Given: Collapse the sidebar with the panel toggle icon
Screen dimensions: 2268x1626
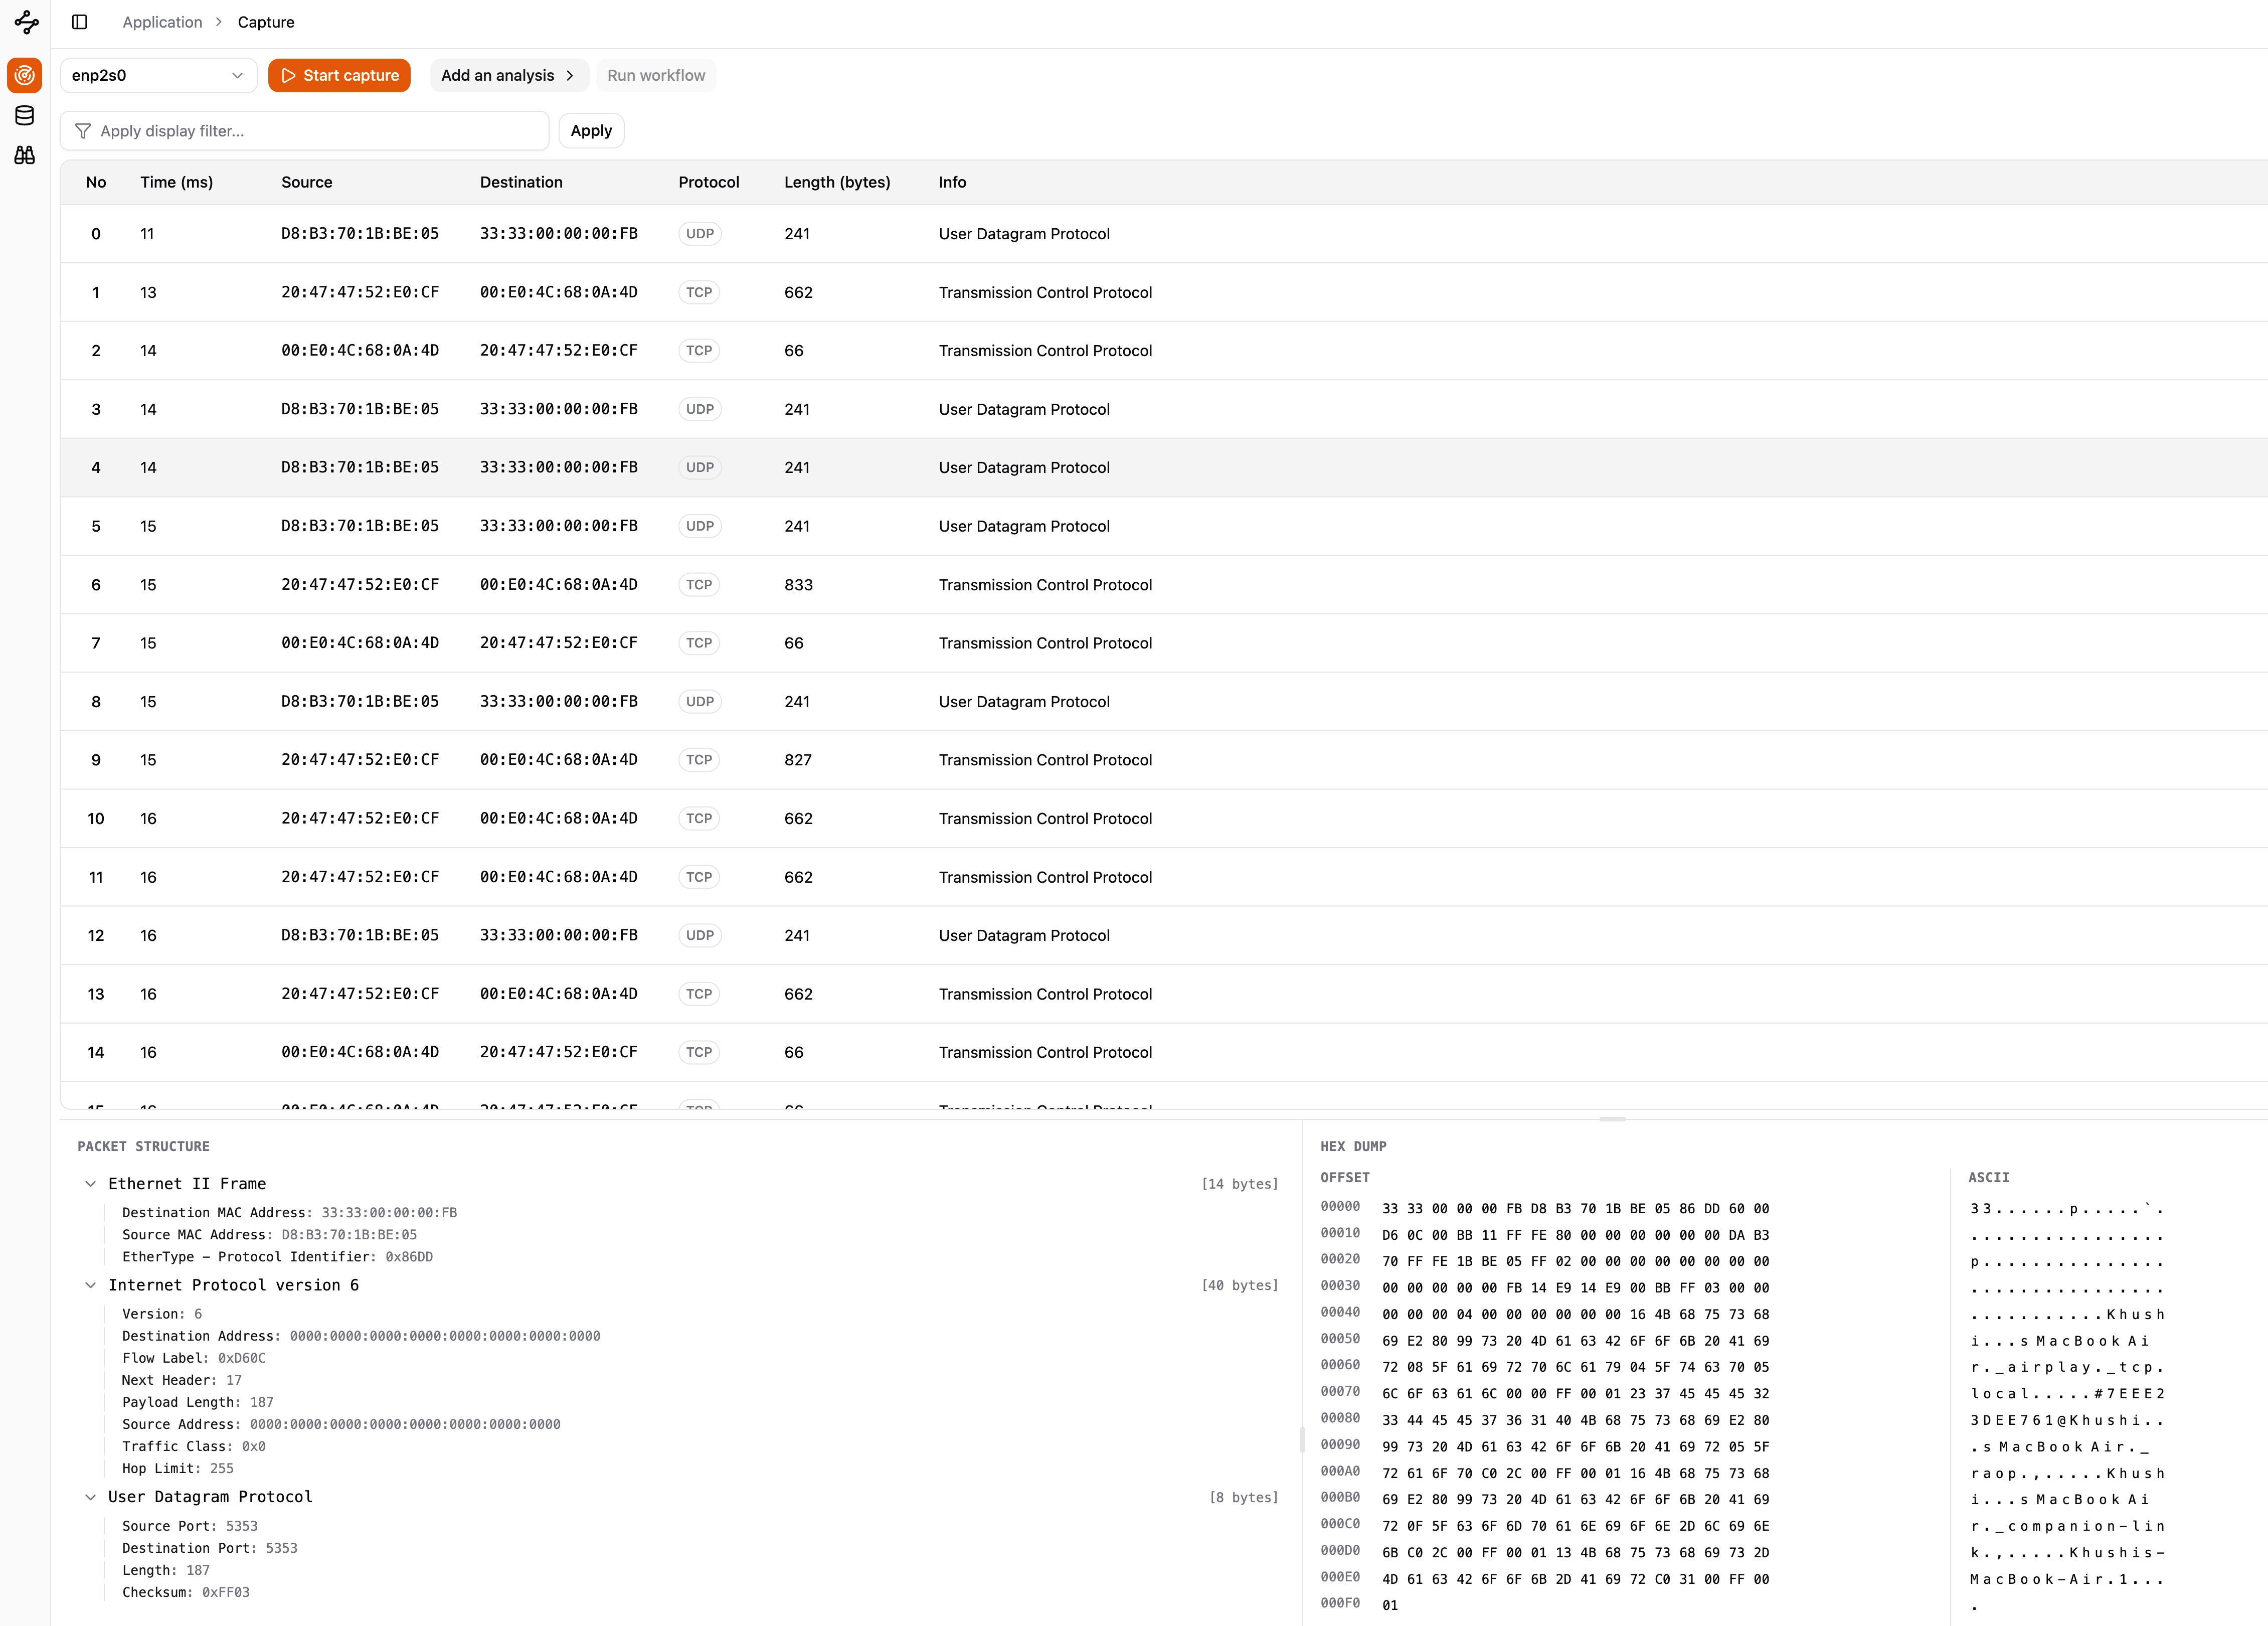Looking at the screenshot, I should tap(80, 22).
